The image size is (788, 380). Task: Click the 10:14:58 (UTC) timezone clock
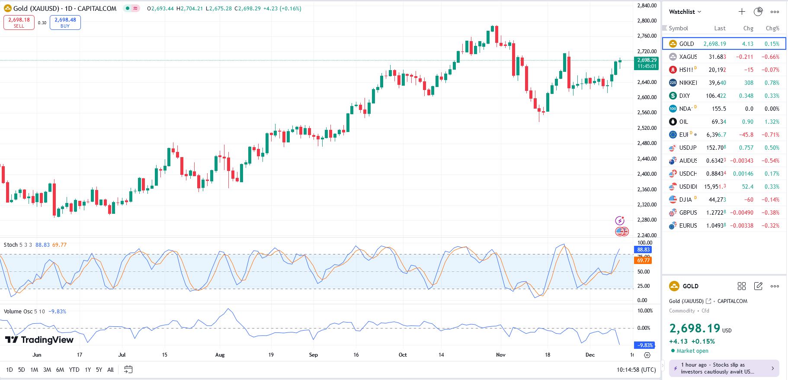636,370
